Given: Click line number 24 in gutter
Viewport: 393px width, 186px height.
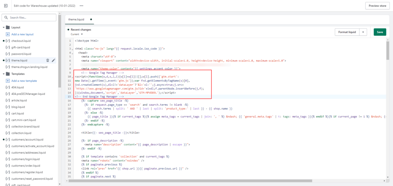Looking at the screenshot, I should (x=70, y=133).
